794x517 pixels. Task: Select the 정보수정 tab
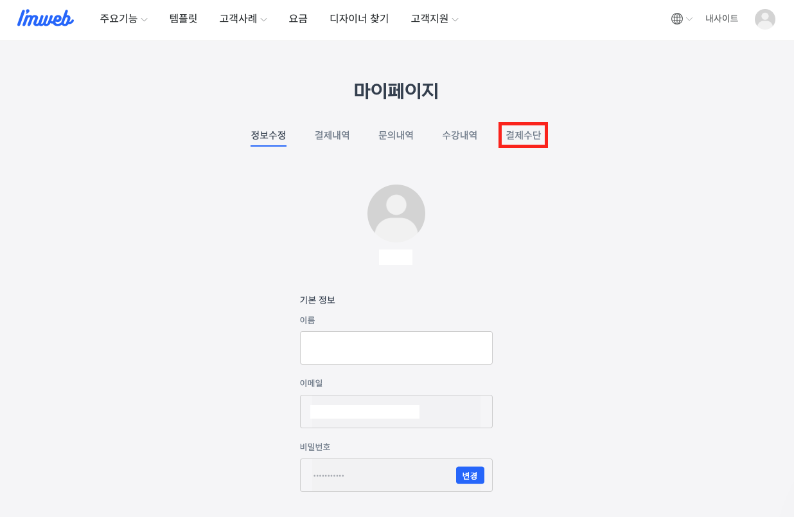[269, 135]
